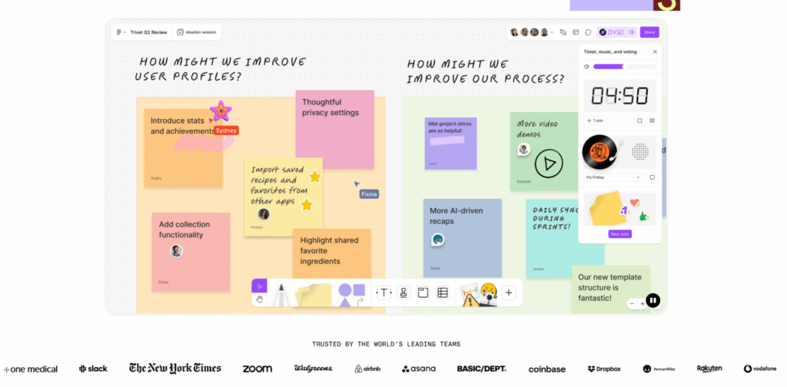
Task: Pause the demo with the pause button
Action: (653, 300)
